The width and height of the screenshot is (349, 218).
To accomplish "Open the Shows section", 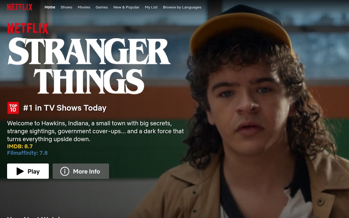I will (67, 7).
